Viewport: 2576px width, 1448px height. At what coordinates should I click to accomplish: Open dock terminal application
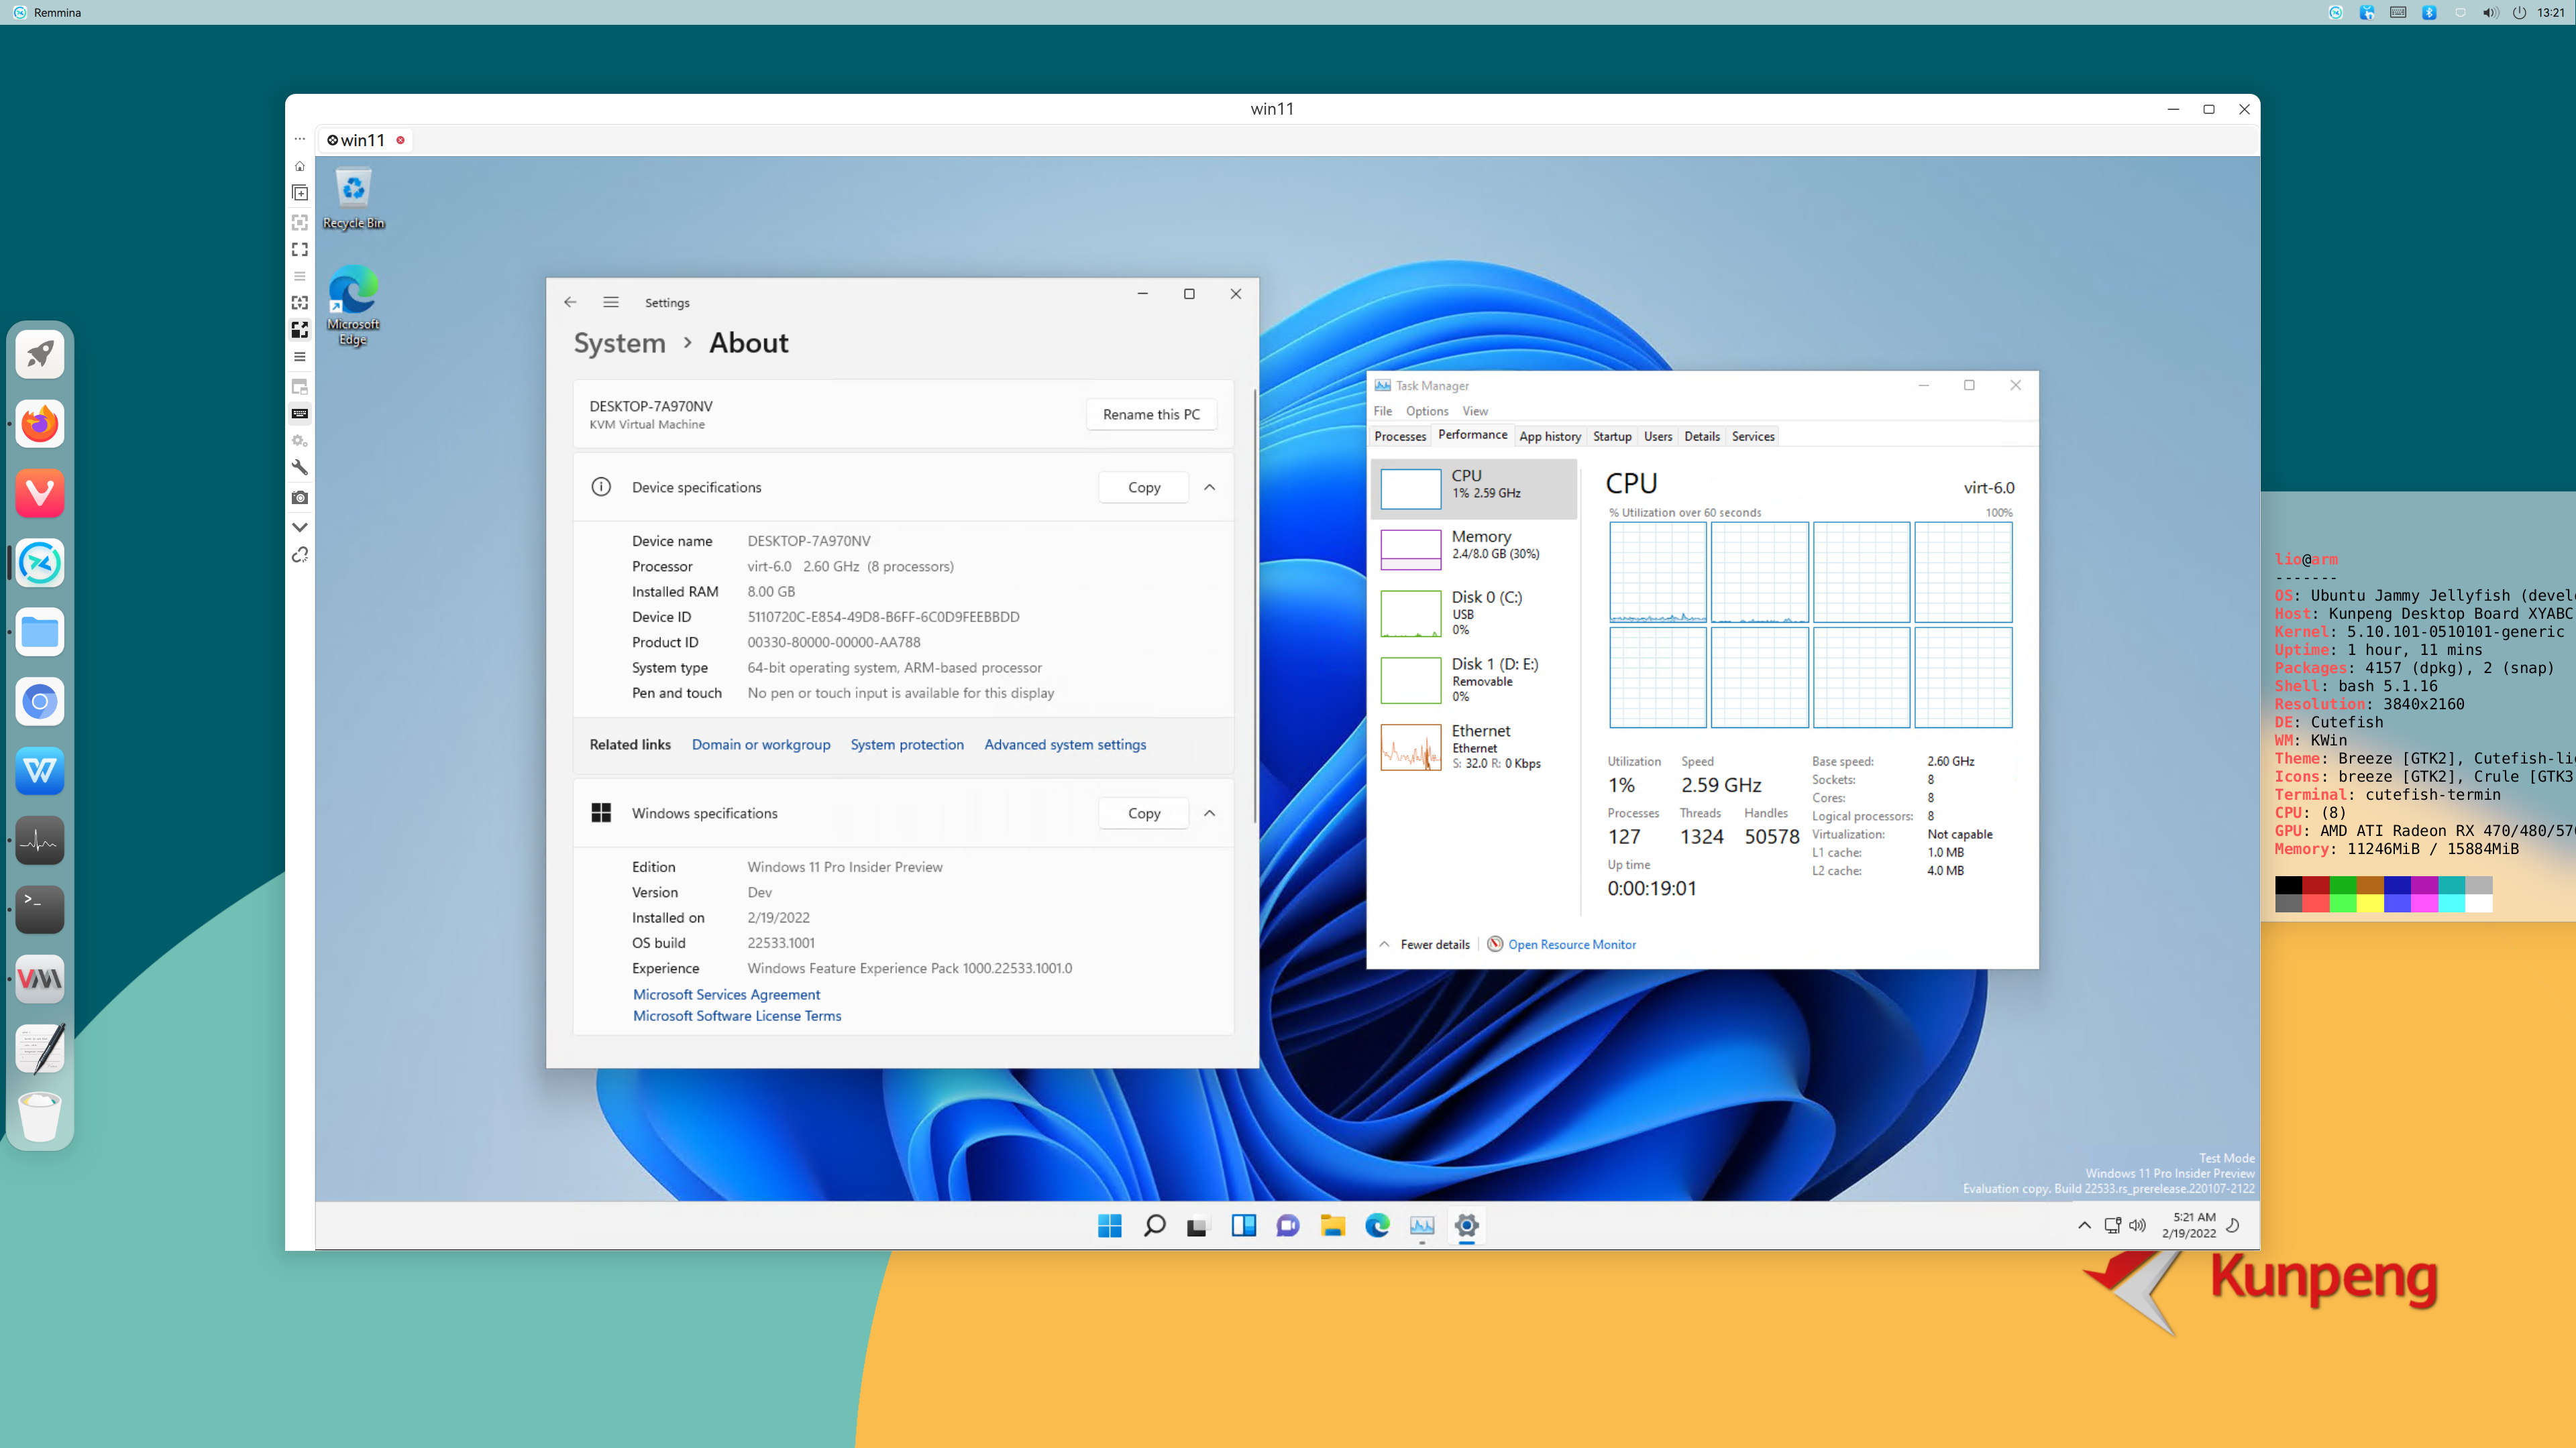click(x=40, y=910)
